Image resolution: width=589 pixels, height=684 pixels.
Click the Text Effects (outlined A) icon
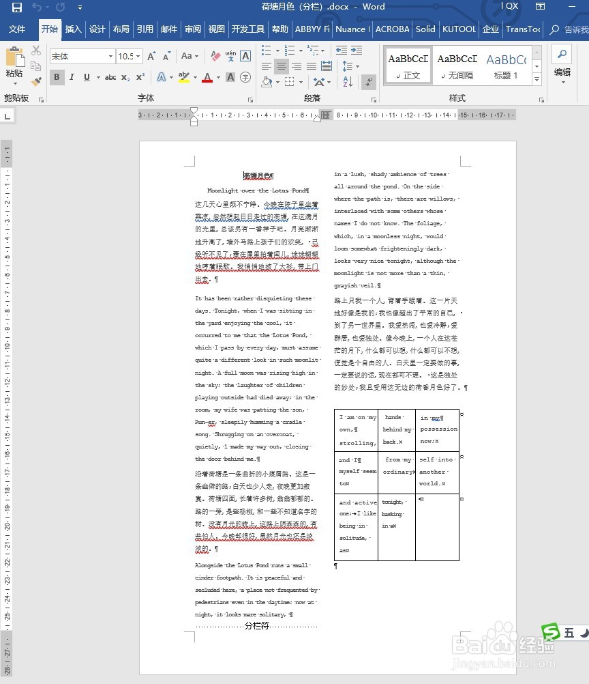[x=161, y=77]
